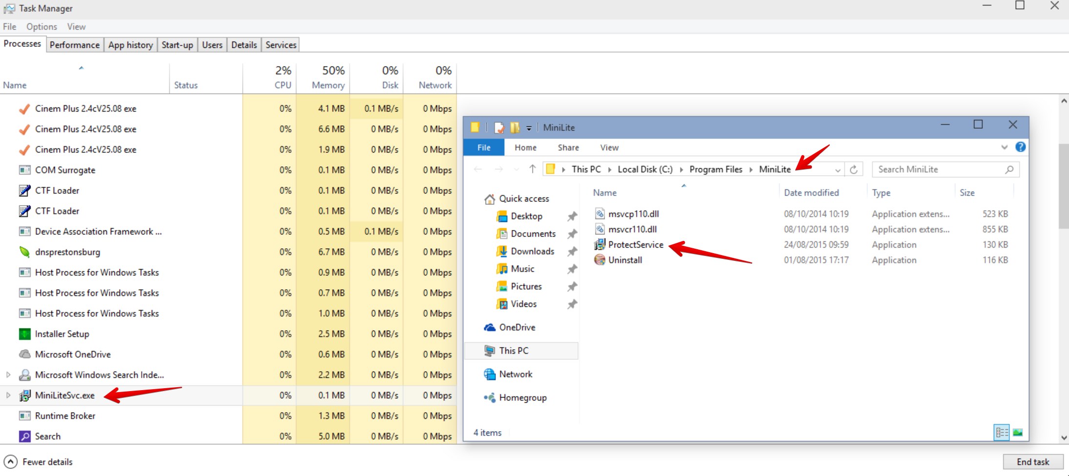1069x476 pixels.
Task: Go up one folder with the up arrow
Action: click(532, 169)
